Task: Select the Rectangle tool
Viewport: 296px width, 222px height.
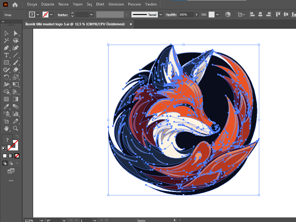Action: click(x=6, y=63)
